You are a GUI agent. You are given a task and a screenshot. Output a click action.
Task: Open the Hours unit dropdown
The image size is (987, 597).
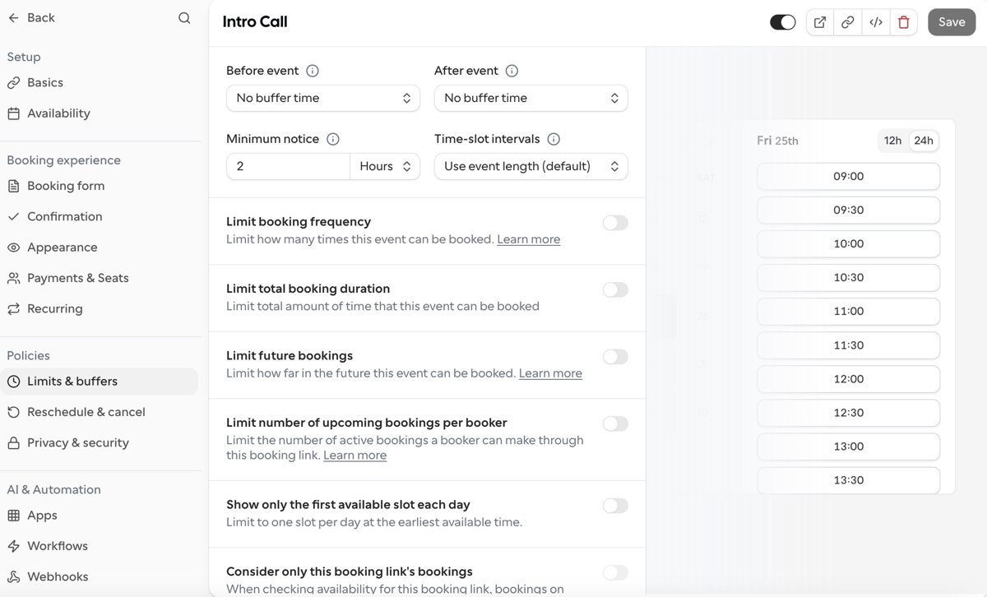click(385, 166)
